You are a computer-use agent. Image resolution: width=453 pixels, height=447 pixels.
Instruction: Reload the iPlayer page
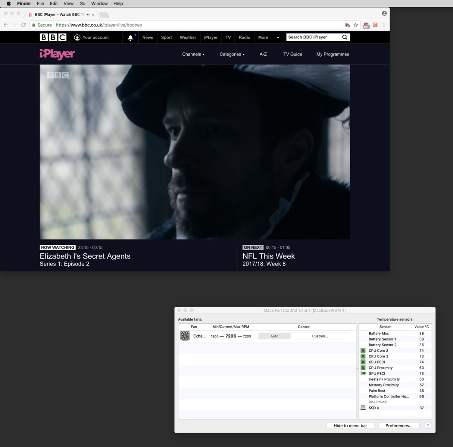pyautogui.click(x=23, y=25)
